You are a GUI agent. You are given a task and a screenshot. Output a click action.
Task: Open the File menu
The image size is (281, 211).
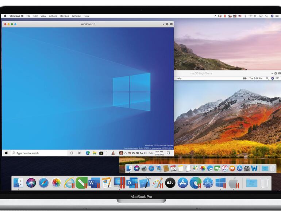coord(28,16)
